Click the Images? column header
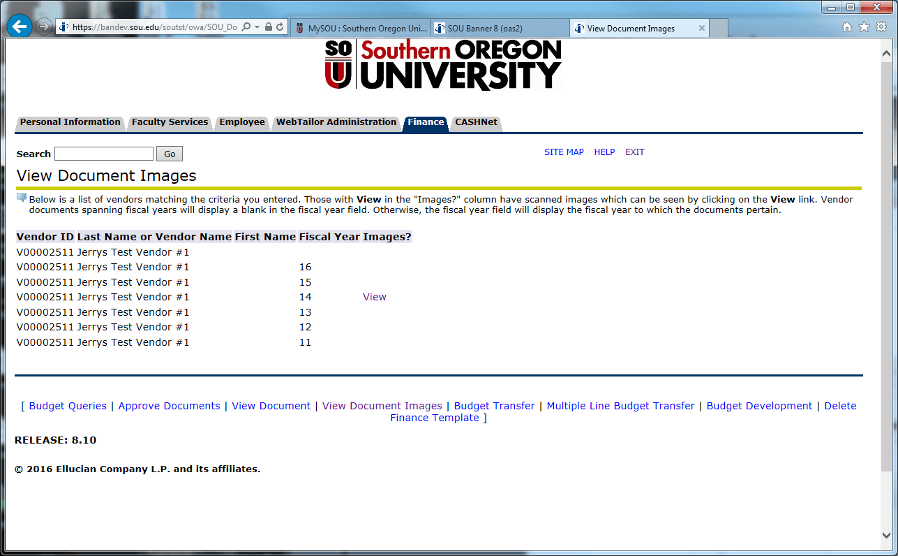The width and height of the screenshot is (898, 556). click(387, 237)
